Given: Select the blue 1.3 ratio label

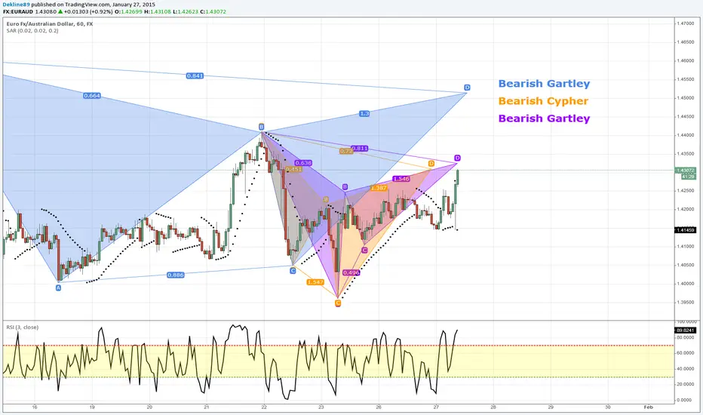Looking at the screenshot, I should pyautogui.click(x=364, y=114).
